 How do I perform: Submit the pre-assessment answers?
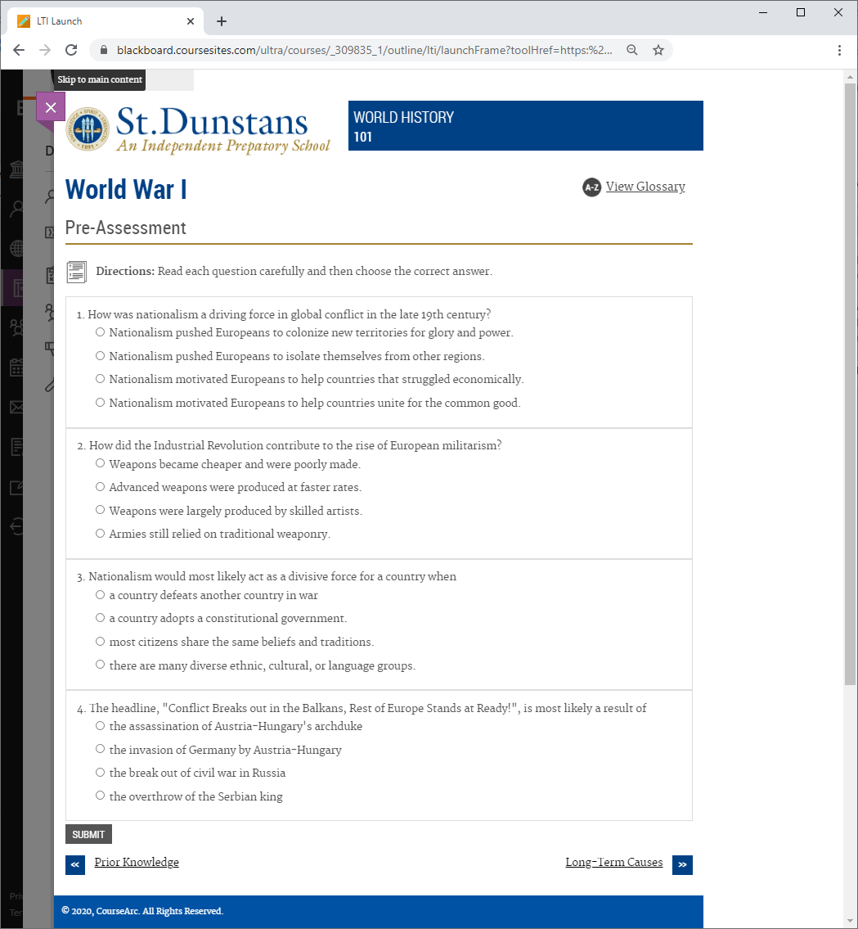pos(88,834)
